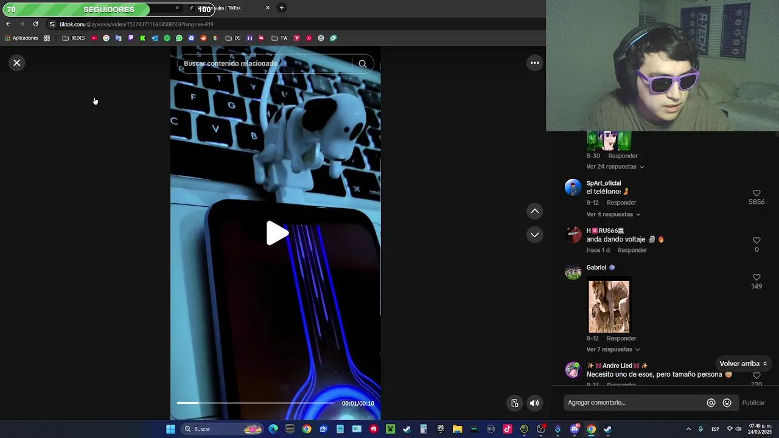
Task: Reply to the 'anda dando voltaje' comment
Action: (632, 250)
